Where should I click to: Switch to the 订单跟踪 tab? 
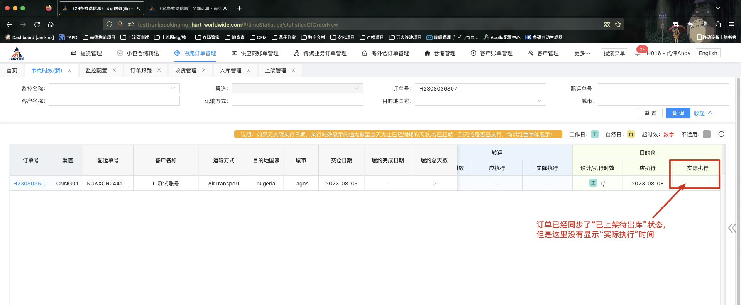pyautogui.click(x=141, y=71)
